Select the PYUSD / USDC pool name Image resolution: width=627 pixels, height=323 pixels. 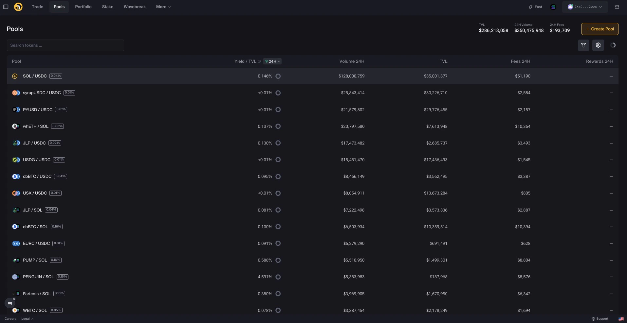click(x=38, y=110)
